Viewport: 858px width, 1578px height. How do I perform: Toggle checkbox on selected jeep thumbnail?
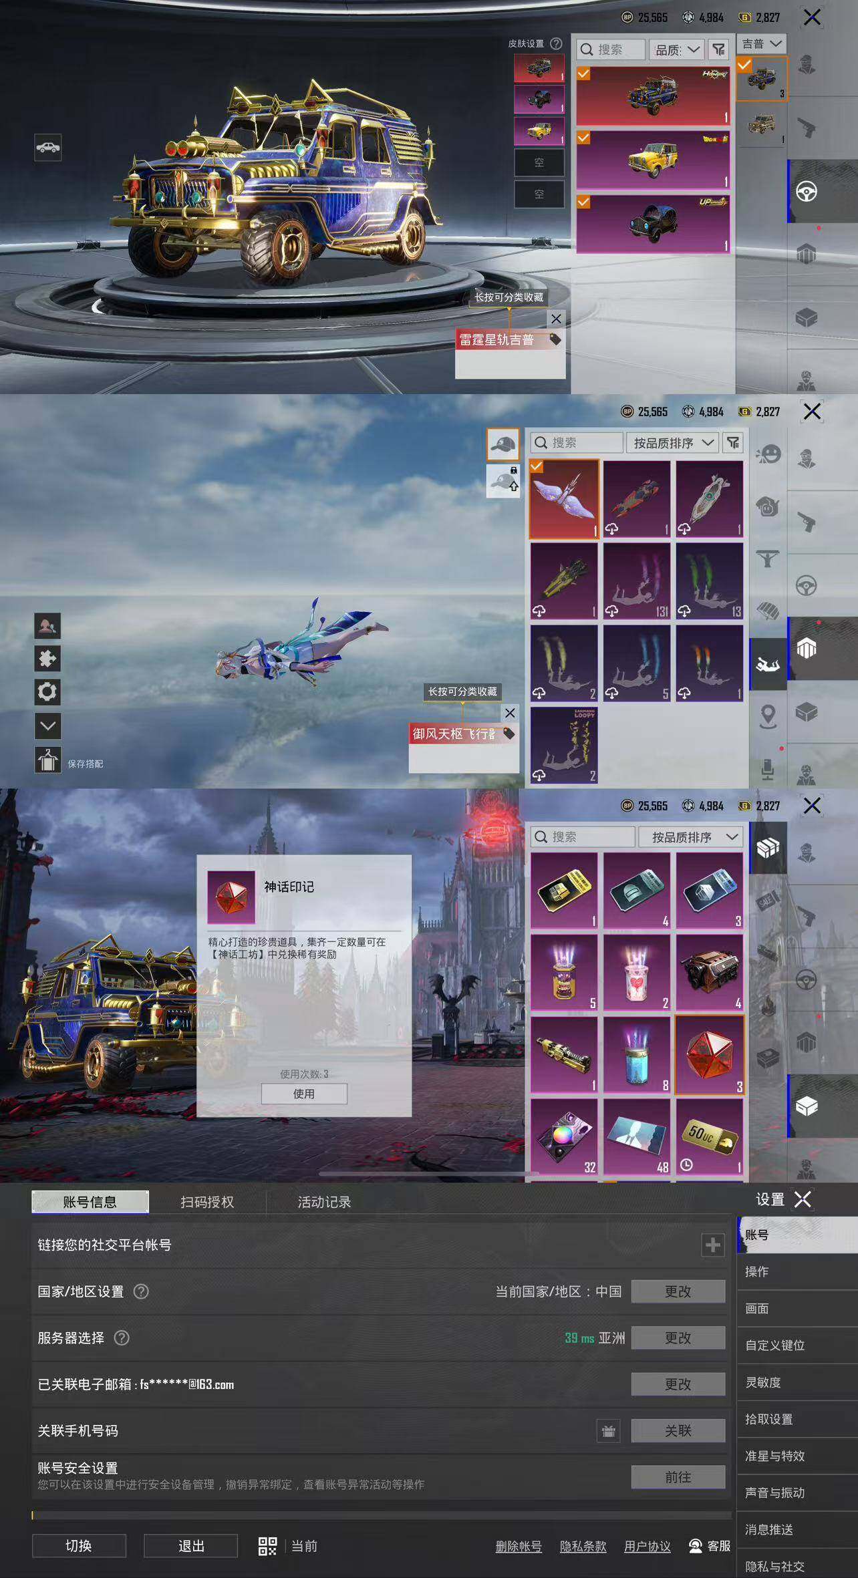click(x=744, y=65)
